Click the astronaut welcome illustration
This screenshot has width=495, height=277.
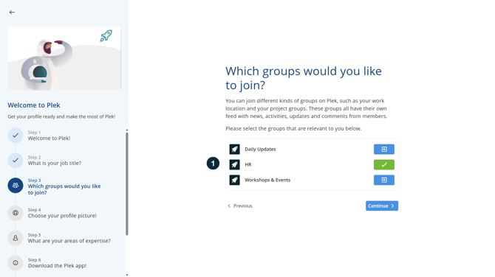tap(64, 58)
